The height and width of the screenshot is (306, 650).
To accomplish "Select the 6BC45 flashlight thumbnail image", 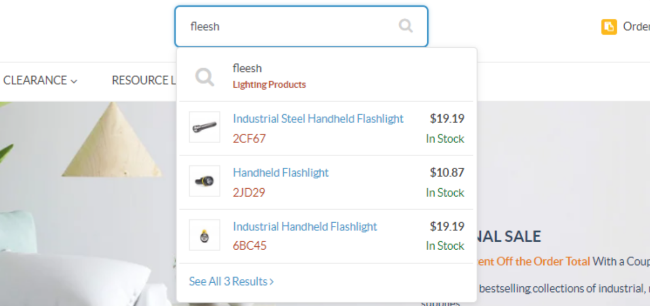I will tap(204, 235).
